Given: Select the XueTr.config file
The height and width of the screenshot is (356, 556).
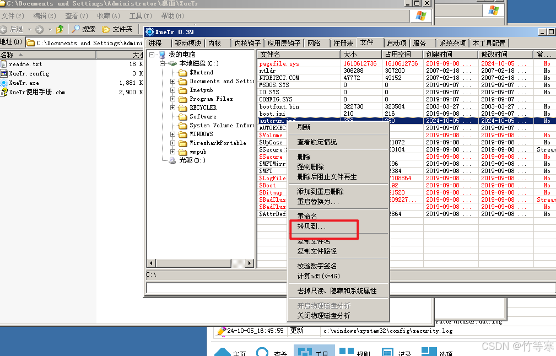Looking at the screenshot, I should 29,73.
